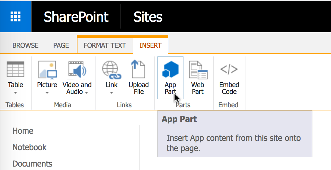Select the INSERT ribbon tab

(x=150, y=45)
